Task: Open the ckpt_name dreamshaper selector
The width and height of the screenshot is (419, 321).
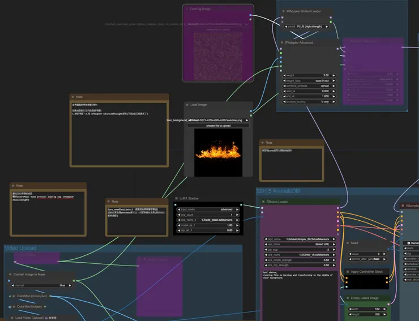Action: pos(300,239)
